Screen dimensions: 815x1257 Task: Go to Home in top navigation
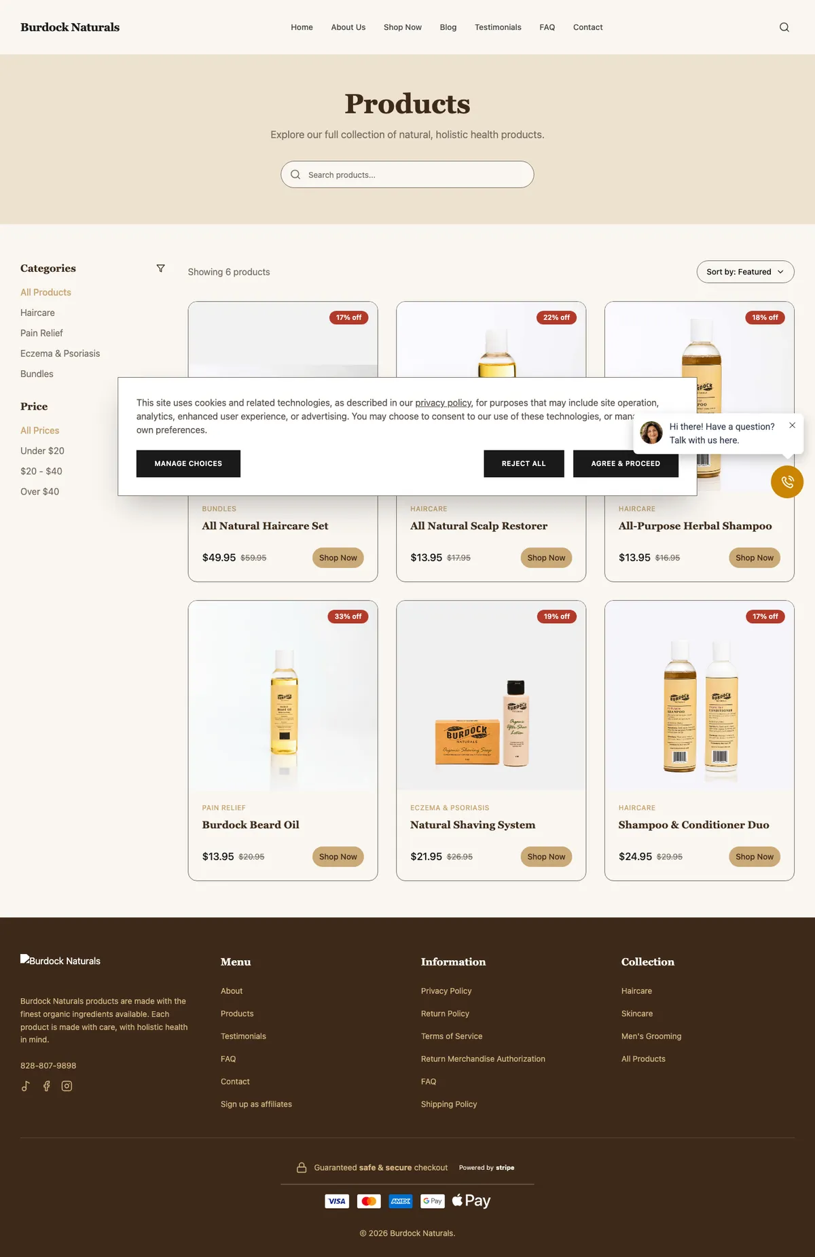302,27
